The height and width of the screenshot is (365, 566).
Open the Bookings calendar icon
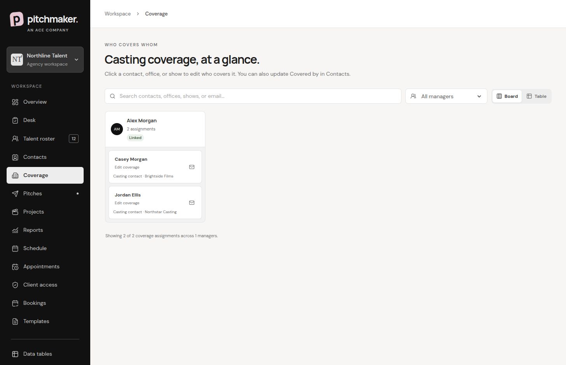point(15,303)
